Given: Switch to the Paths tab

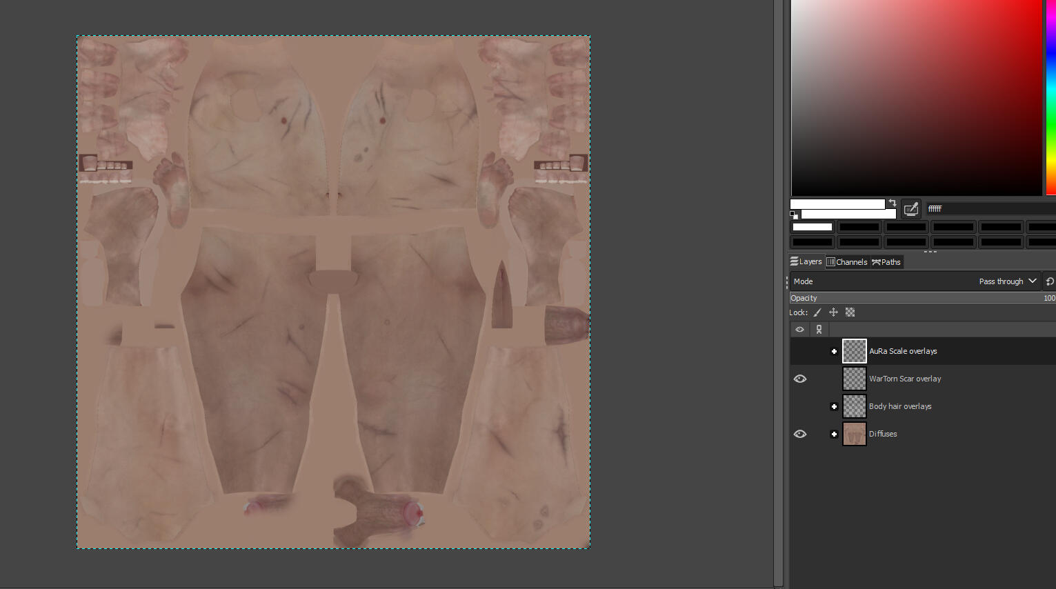Looking at the screenshot, I should (886, 262).
